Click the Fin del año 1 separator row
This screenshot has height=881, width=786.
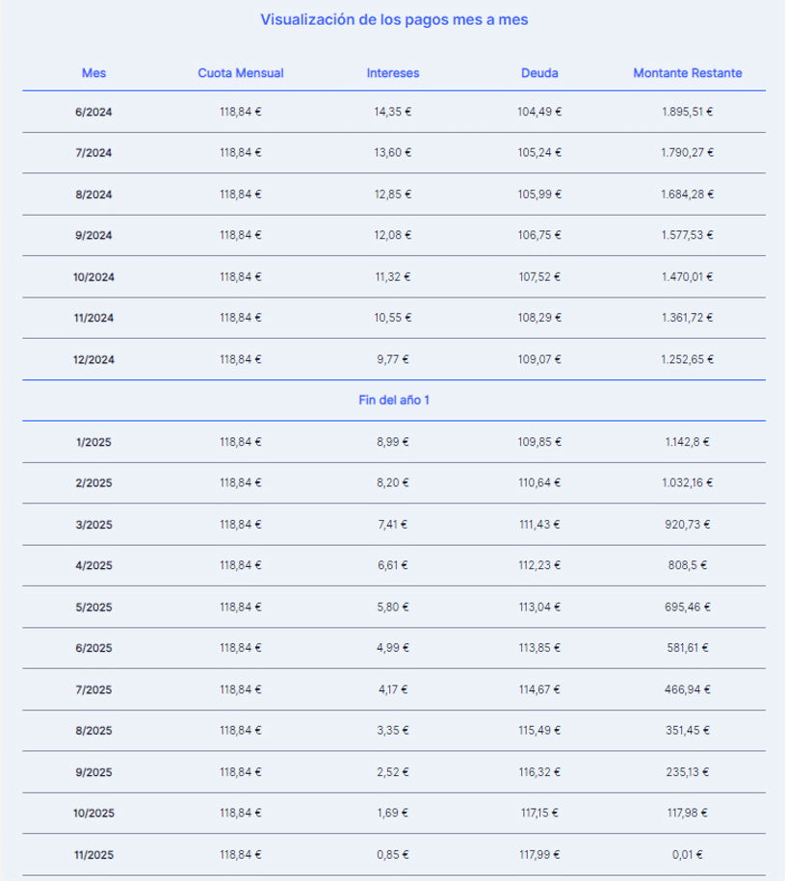click(394, 400)
